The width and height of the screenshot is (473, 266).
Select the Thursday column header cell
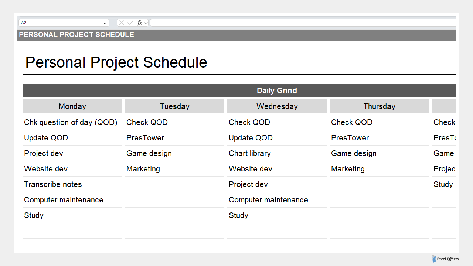coord(379,106)
